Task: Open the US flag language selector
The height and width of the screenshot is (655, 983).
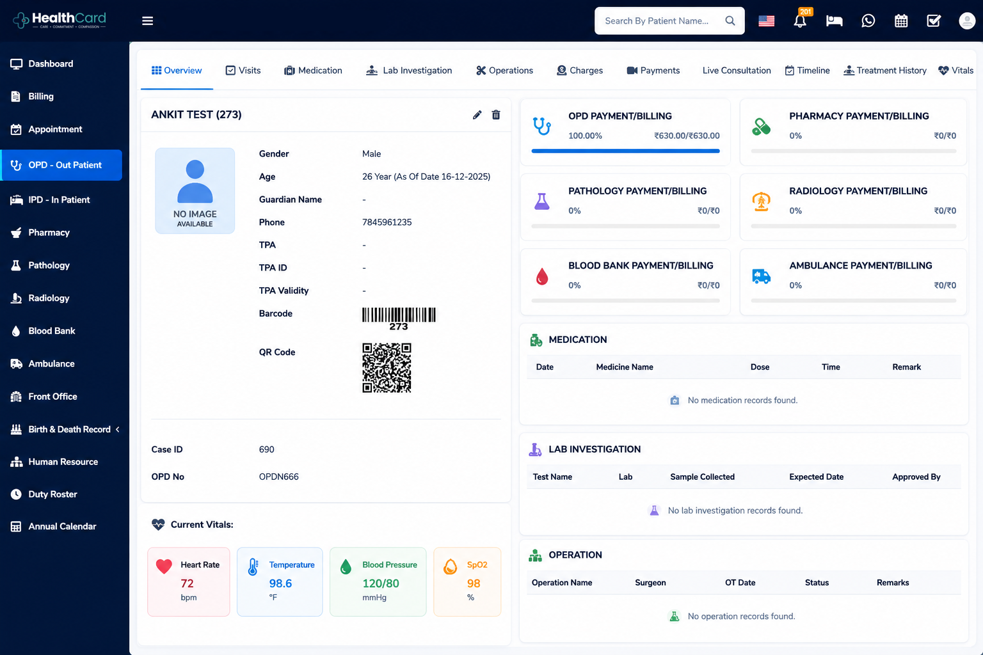Action: click(767, 21)
